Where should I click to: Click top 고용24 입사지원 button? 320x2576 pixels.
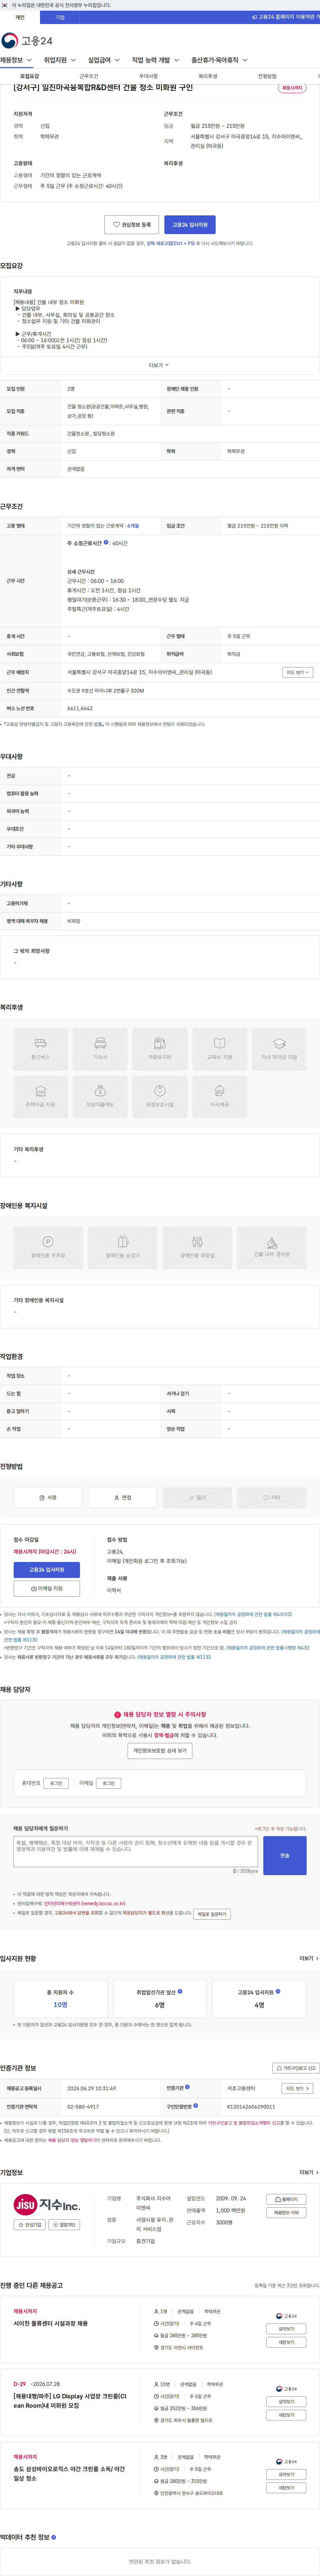pos(189,225)
